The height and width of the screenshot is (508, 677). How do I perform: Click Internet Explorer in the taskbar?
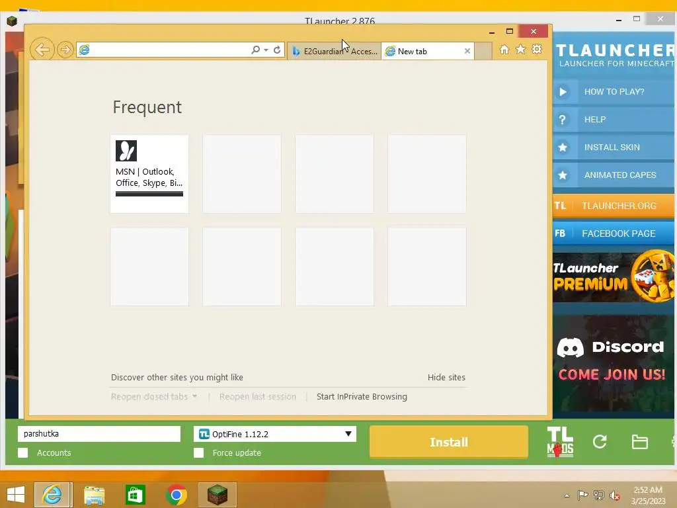(x=53, y=495)
